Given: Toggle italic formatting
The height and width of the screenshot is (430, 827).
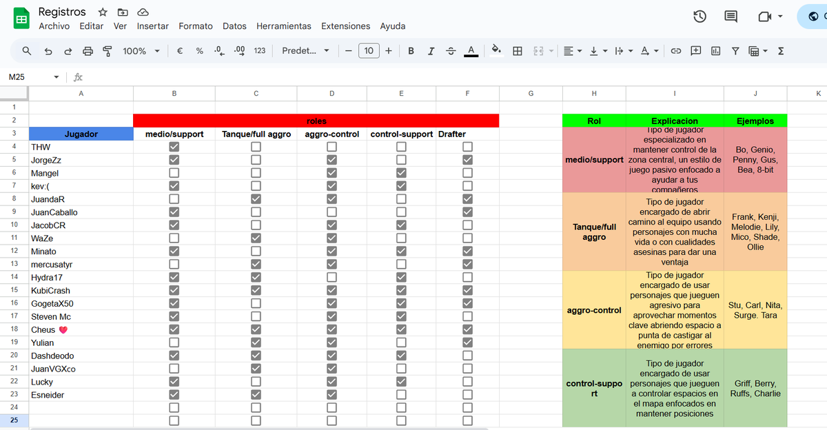Looking at the screenshot, I should point(431,51).
